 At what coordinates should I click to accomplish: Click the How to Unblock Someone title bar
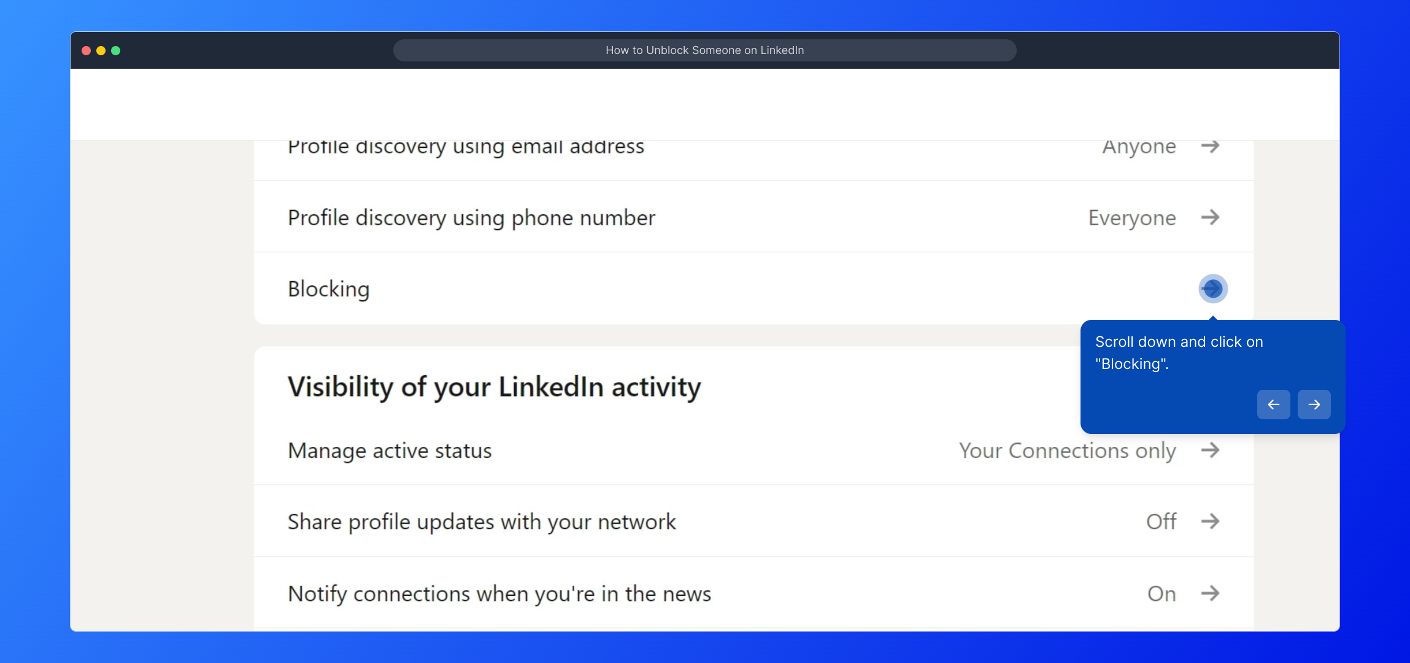704,50
